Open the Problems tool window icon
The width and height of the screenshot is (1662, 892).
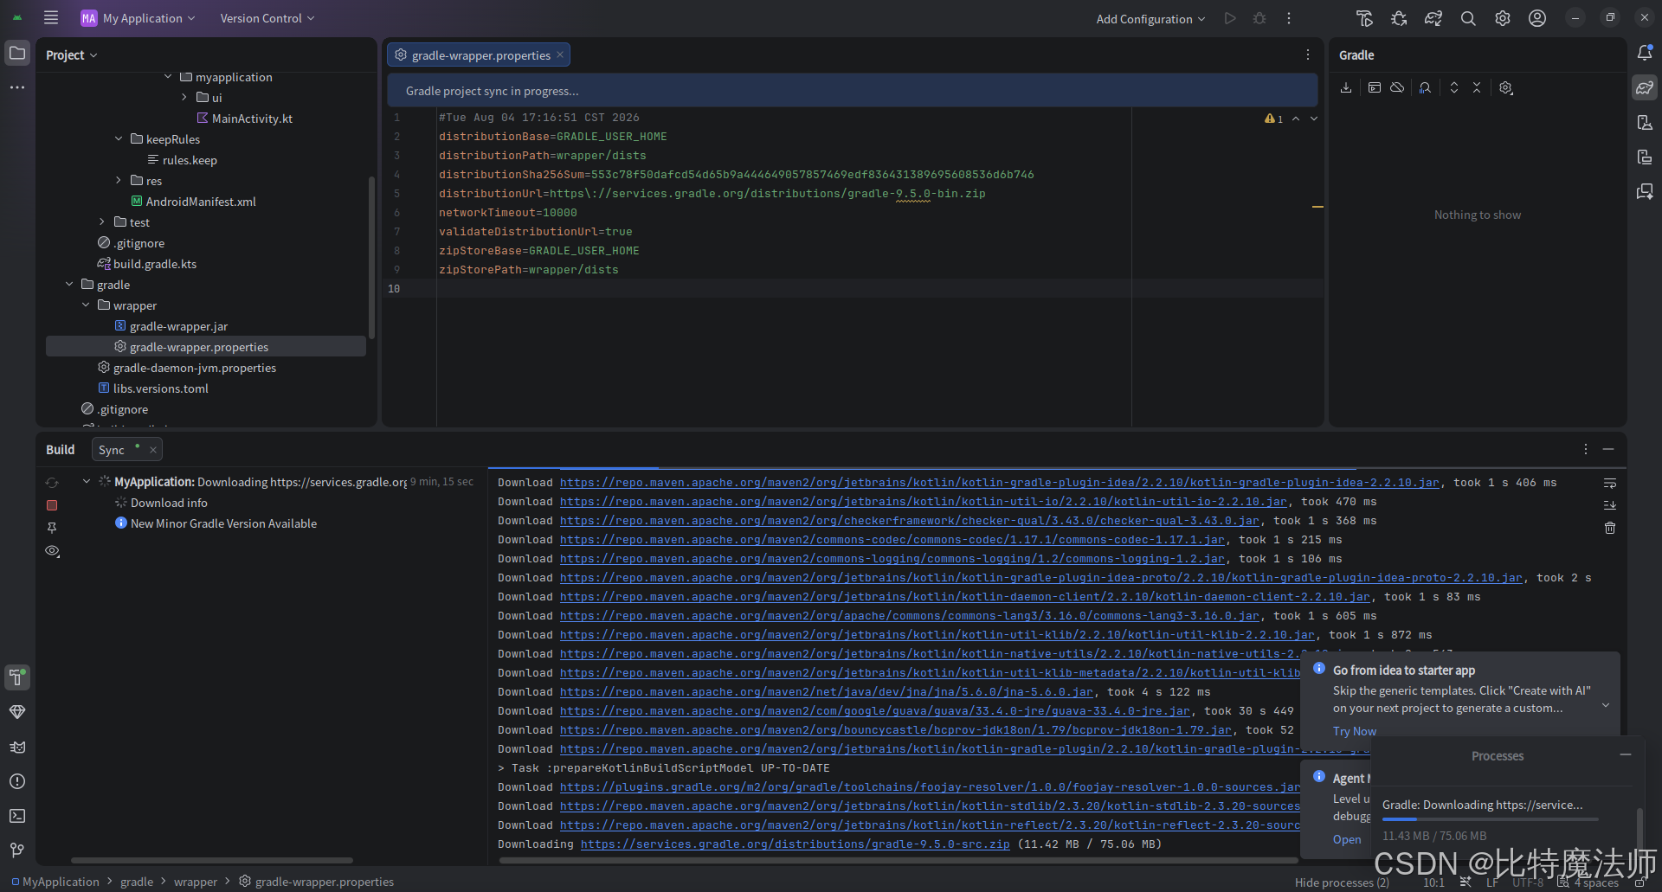[17, 781]
